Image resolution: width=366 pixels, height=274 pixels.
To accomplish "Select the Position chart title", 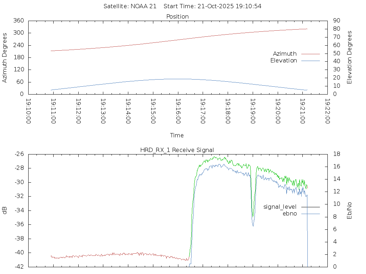I will 177,16.
